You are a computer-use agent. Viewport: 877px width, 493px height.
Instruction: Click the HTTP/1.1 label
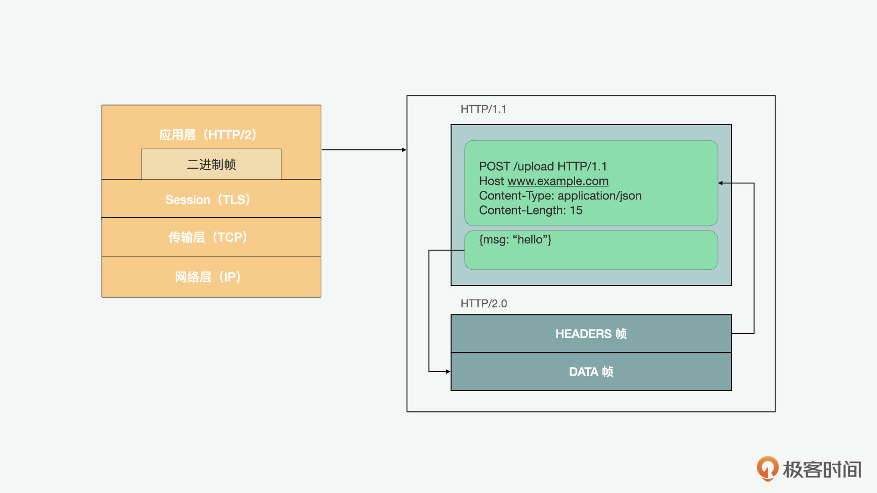tap(483, 109)
